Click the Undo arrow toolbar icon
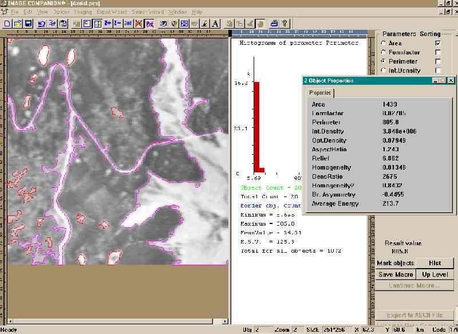Image resolution: width=458 pixels, height=334 pixels. click(42, 23)
